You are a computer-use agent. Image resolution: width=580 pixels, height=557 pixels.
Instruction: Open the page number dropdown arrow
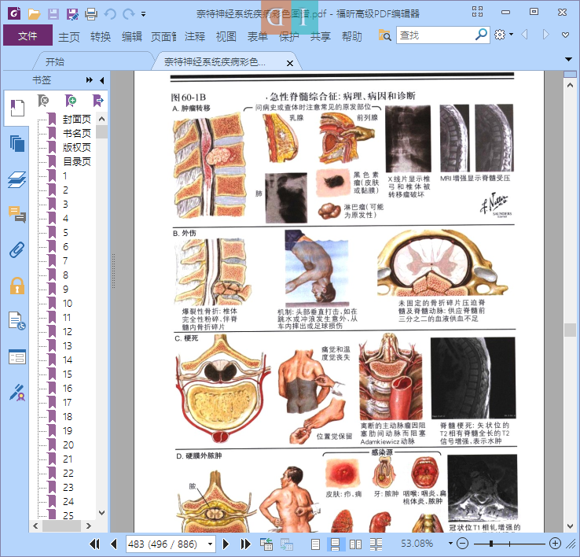click(210, 544)
